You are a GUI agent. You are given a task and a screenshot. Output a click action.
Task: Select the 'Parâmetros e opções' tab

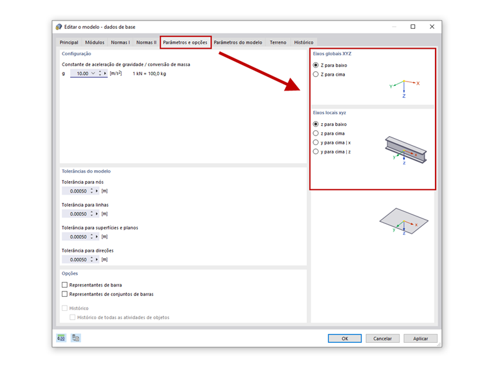click(185, 42)
